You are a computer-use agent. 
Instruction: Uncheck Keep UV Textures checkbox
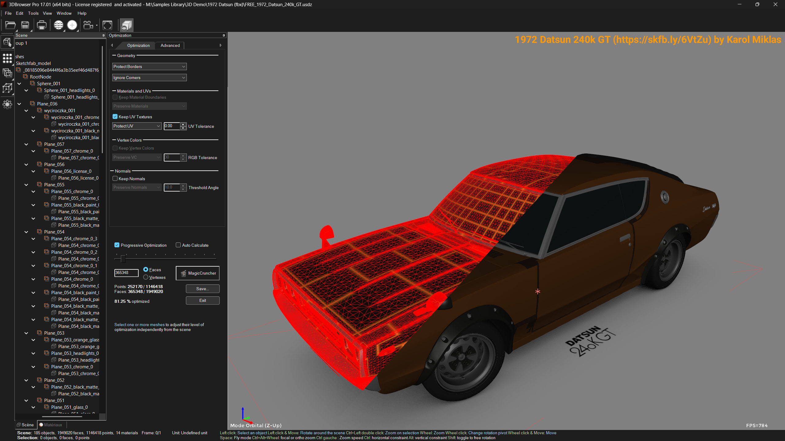[x=115, y=117]
